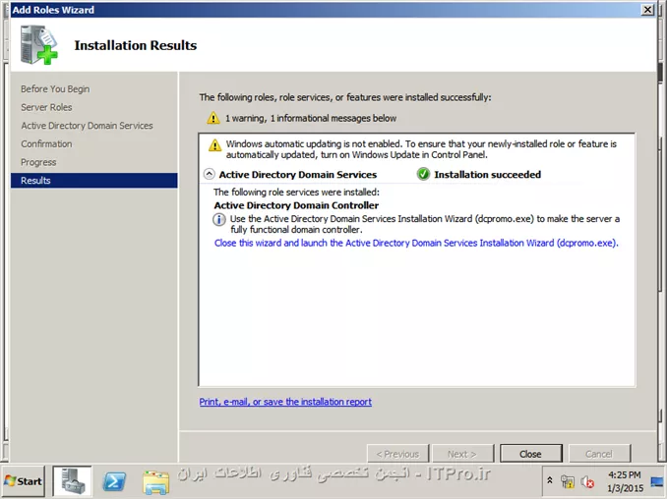This screenshot has width=667, height=499.
Task: Click the Cancel button
Action: (x=599, y=454)
